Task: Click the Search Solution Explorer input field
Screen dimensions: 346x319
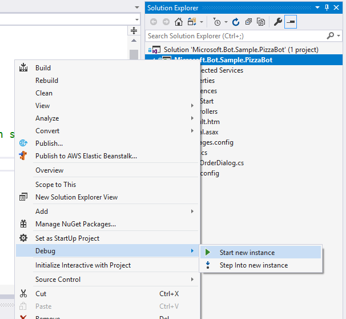Action: click(x=236, y=36)
